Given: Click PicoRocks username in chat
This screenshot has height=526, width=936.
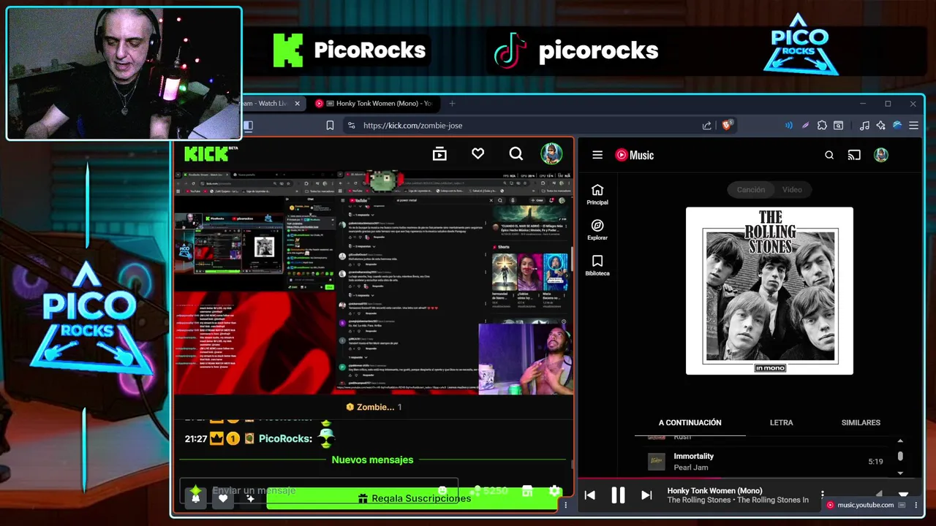Looking at the screenshot, I should point(285,439).
